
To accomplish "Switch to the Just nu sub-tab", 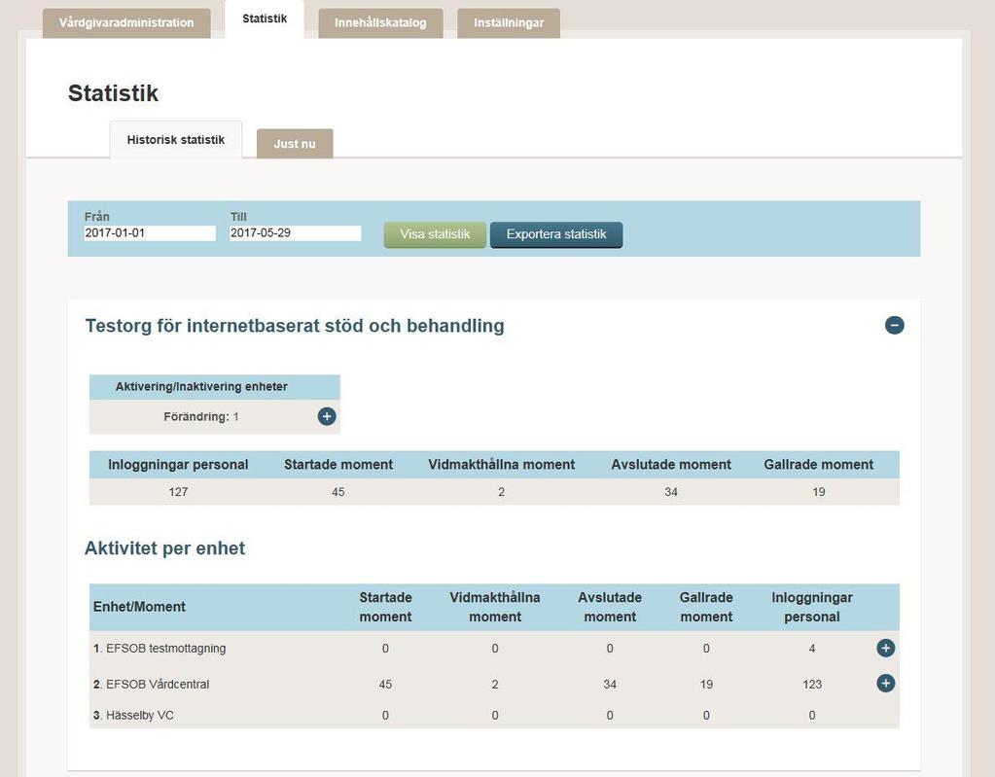I will (295, 144).
